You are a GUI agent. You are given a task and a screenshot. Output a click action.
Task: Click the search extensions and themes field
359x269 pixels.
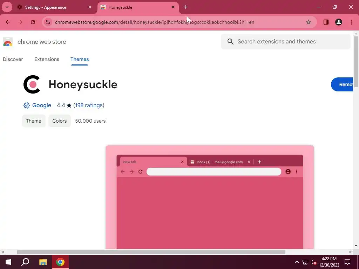point(286,41)
